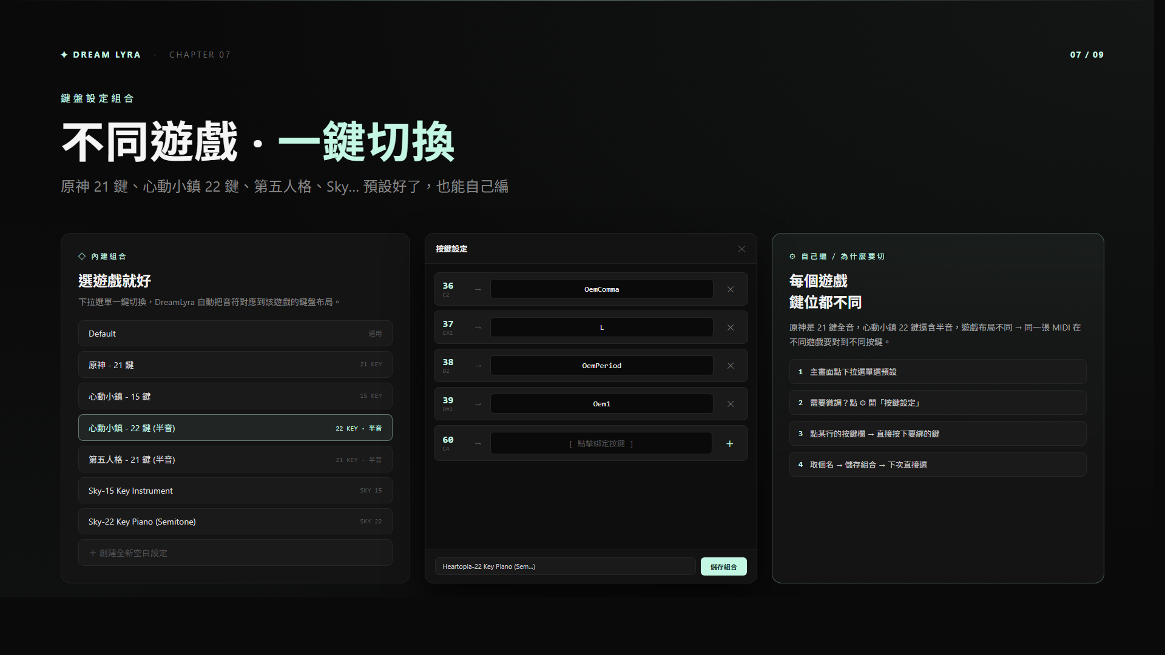The height and width of the screenshot is (655, 1165).
Task: Click the gear icon beside 自己編
Action: click(792, 257)
